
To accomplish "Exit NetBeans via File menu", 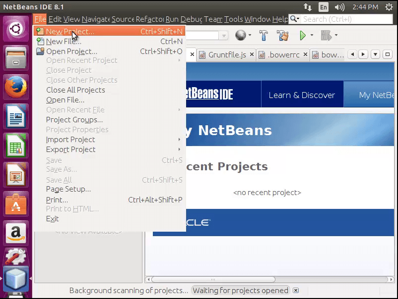I will coord(109,219).
